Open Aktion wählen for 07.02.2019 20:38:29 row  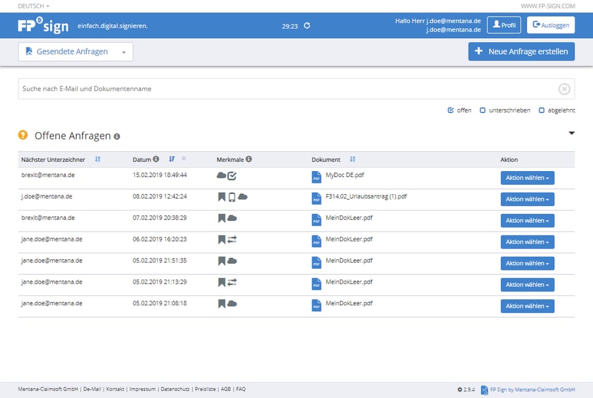[x=527, y=220]
